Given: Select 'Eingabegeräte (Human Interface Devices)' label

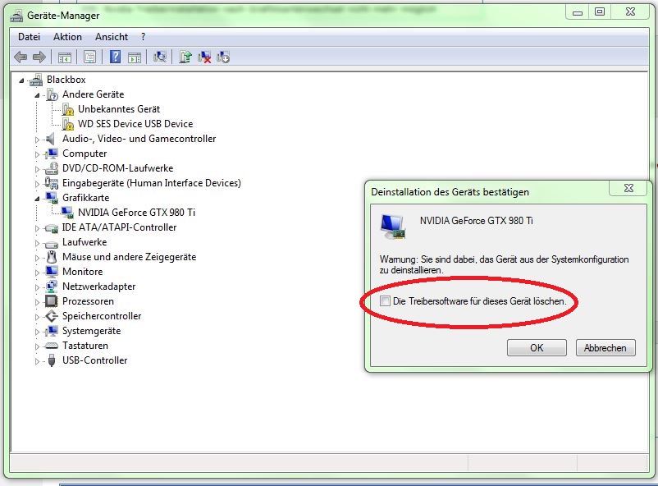Looking at the screenshot, I should (152, 183).
